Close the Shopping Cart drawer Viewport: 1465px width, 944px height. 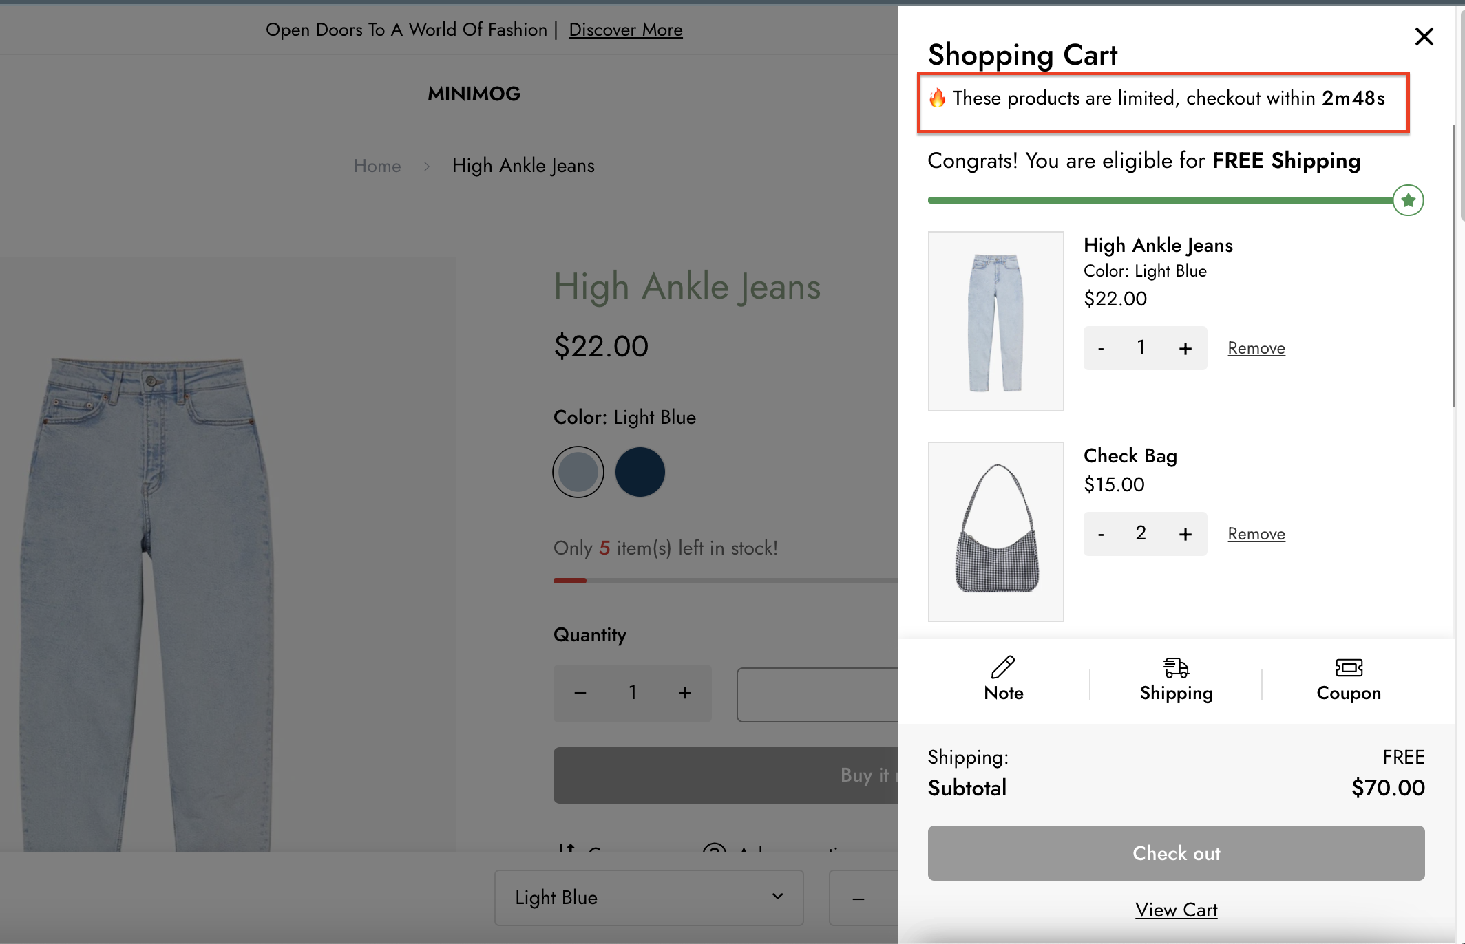[x=1424, y=36]
